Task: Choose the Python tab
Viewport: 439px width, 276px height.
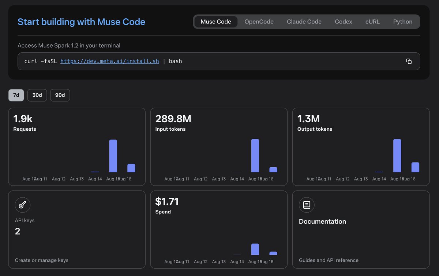Action: coord(403,22)
